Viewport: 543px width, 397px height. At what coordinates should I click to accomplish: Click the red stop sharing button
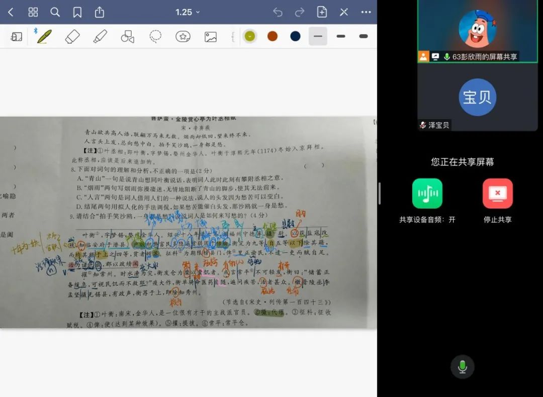coord(497,193)
